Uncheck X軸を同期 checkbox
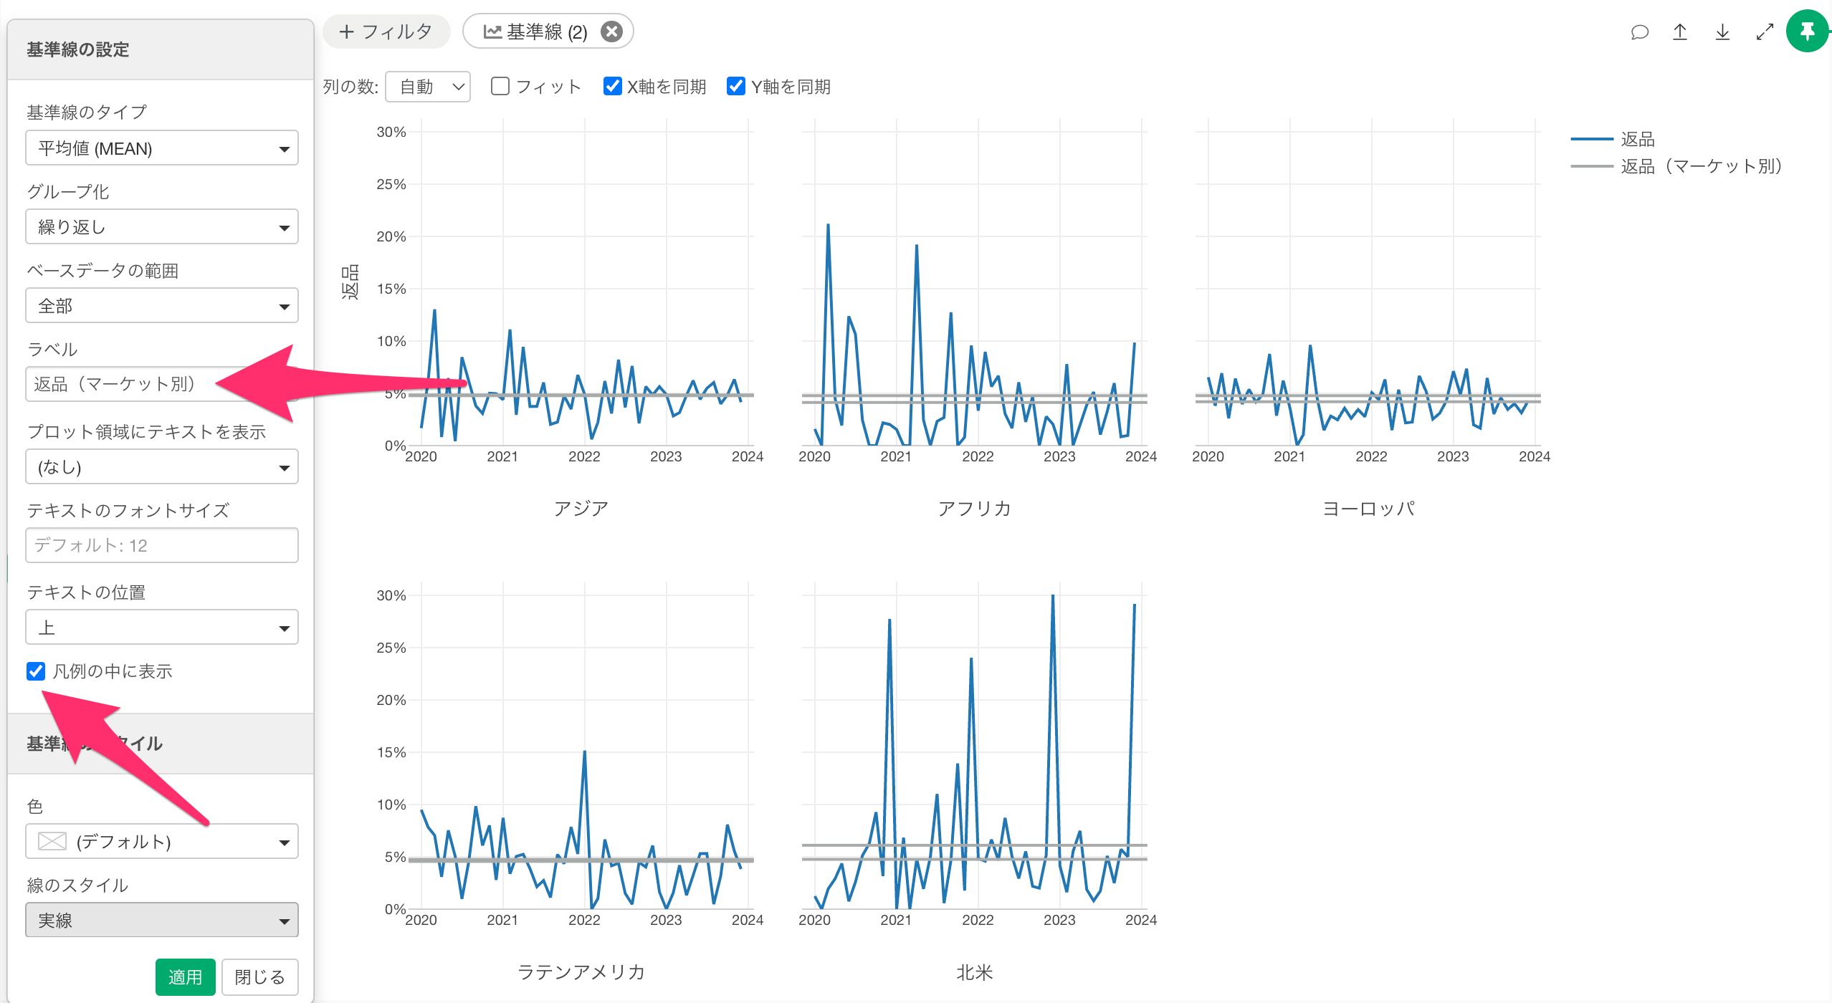The image size is (1832, 1003). pos(613,87)
